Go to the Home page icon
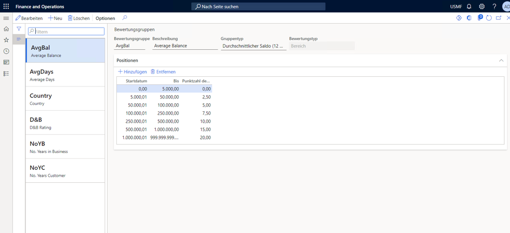 (x=6, y=29)
